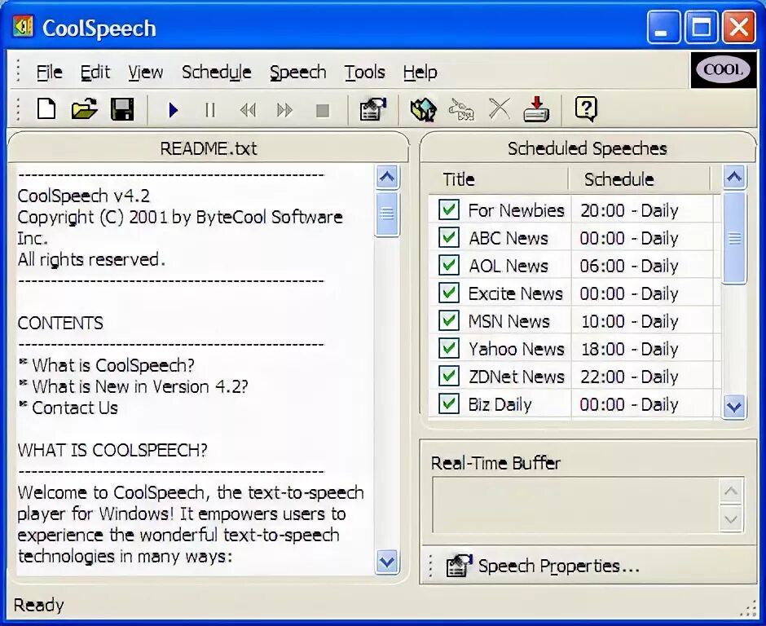
Task: Select the Yahoo News row title
Action: click(x=516, y=349)
